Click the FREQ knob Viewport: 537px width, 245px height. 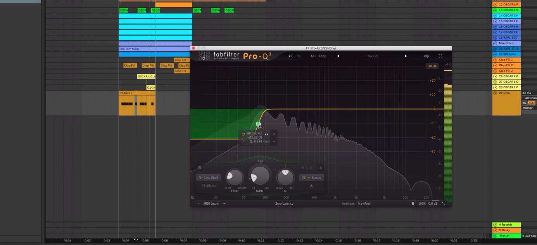tap(234, 178)
